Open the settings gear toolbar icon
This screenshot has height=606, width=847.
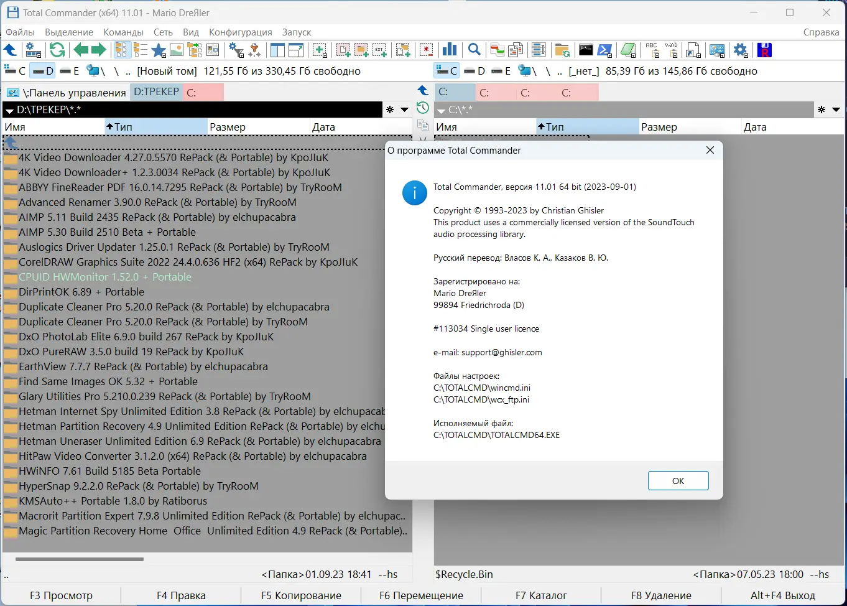741,50
